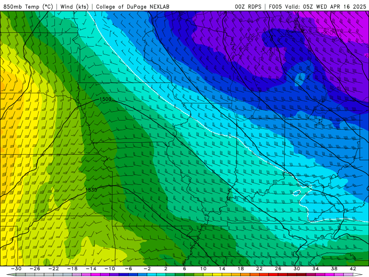Click 'Valid: 05Z WED APR 16 2025' text
Viewport: 369px width, 277px height.
point(326,6)
